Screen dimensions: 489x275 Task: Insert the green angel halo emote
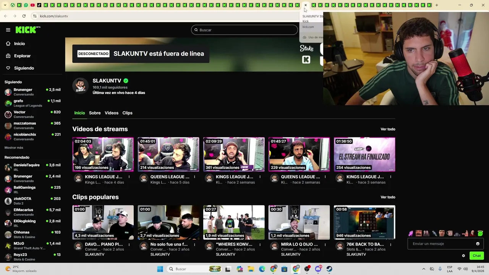click(x=480, y=233)
